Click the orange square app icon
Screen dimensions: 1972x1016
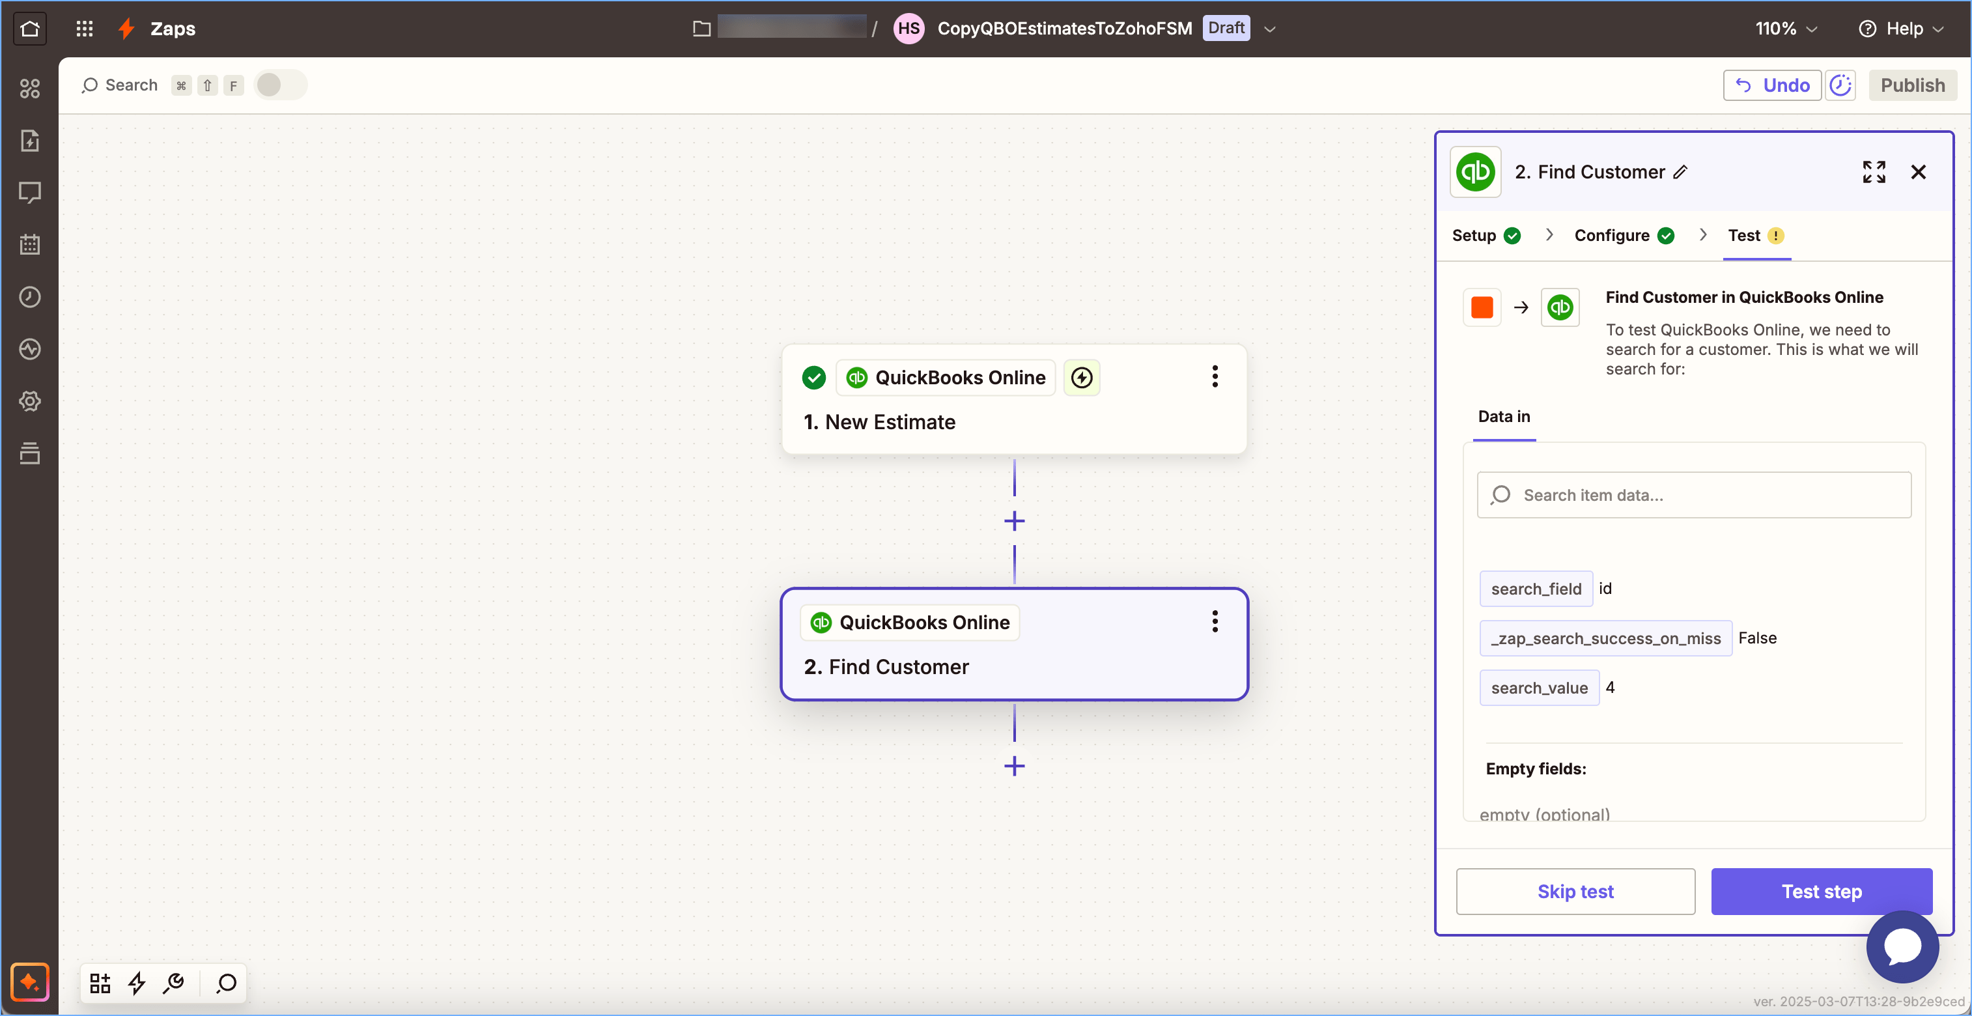(x=1482, y=308)
